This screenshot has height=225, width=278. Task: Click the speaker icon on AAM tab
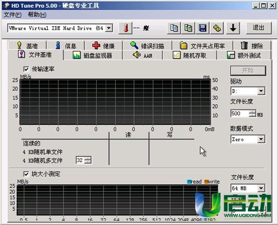pos(137,55)
